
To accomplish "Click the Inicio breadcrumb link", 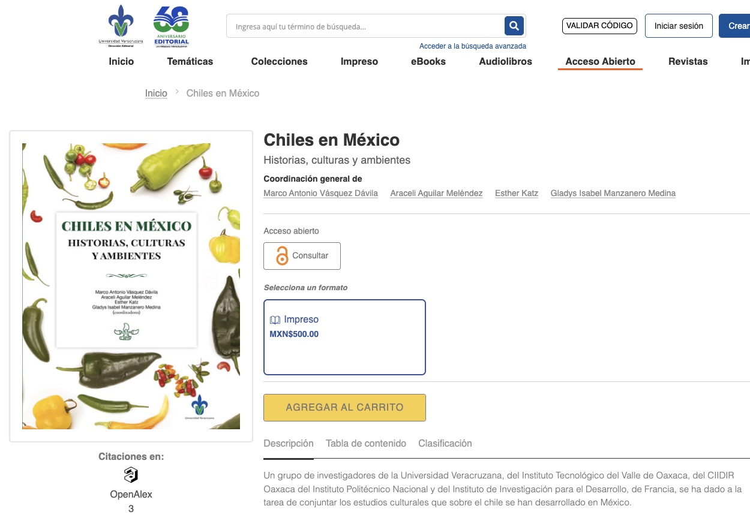I will [156, 94].
